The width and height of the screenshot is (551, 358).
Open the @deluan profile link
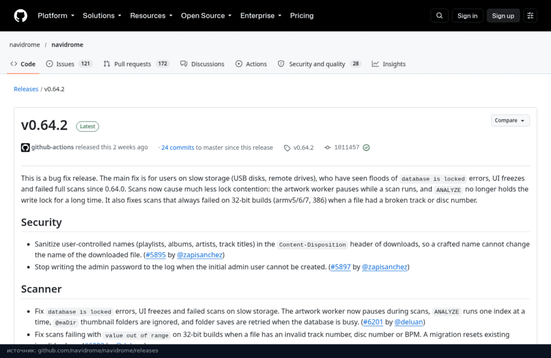pos(409,322)
